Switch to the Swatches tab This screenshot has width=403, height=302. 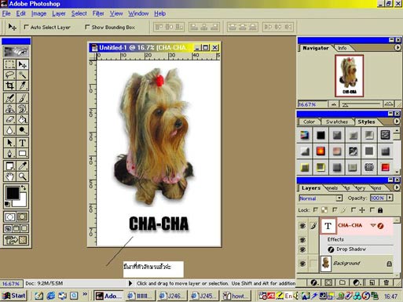tap(337, 122)
